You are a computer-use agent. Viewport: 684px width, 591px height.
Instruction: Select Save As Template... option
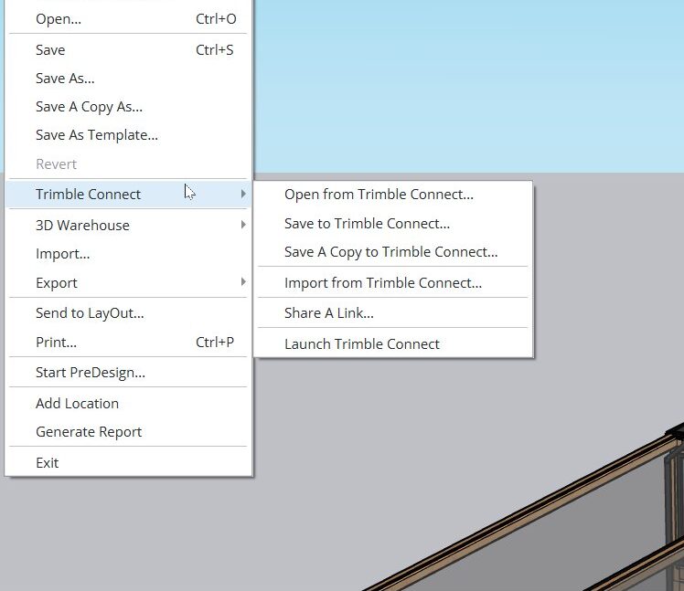click(x=128, y=135)
